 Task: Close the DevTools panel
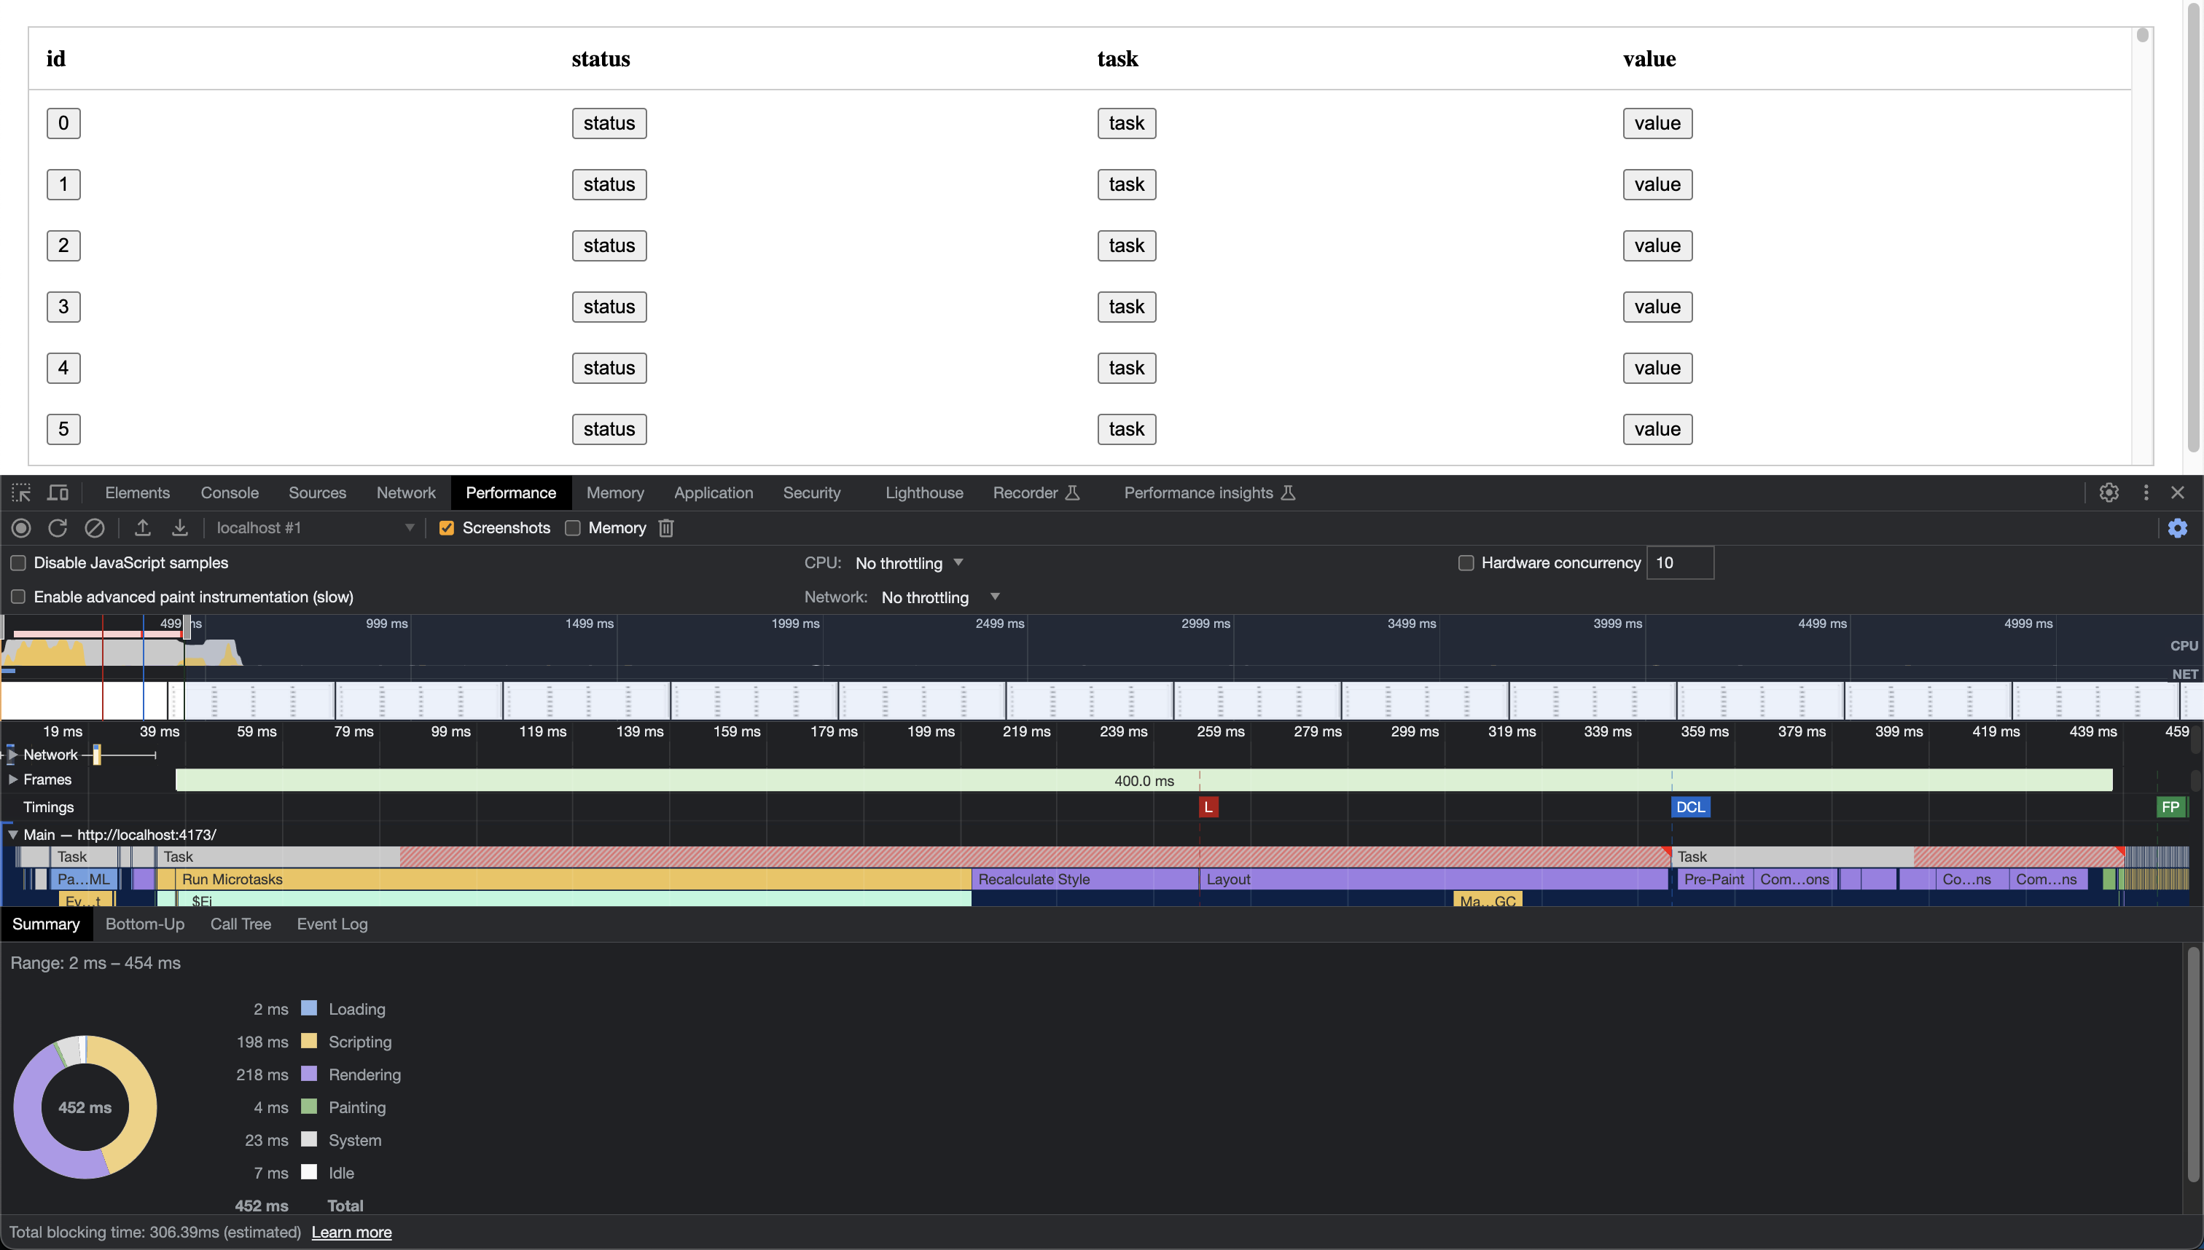(x=2177, y=492)
